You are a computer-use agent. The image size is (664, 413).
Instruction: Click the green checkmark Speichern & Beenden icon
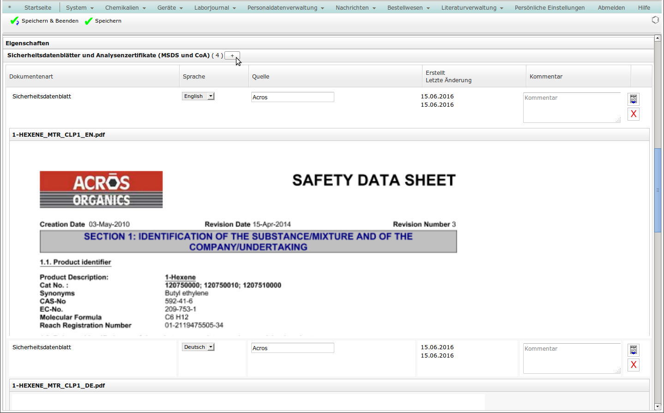click(14, 21)
